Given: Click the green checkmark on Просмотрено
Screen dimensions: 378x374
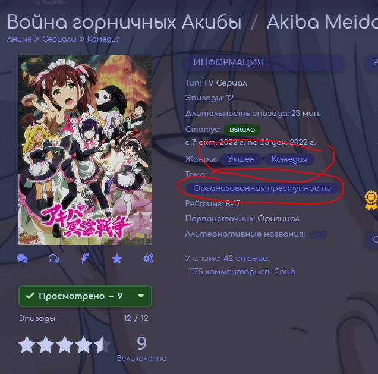Looking at the screenshot, I should tap(30, 296).
